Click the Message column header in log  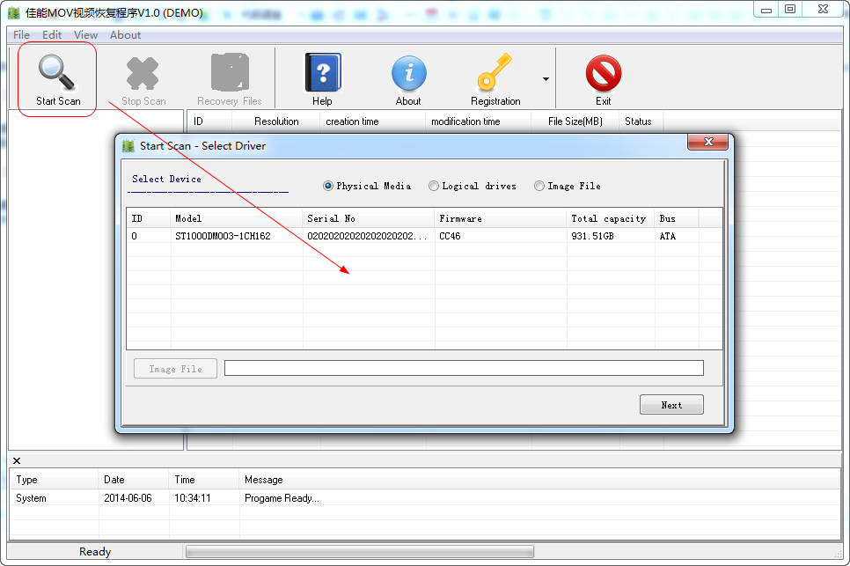click(x=539, y=480)
